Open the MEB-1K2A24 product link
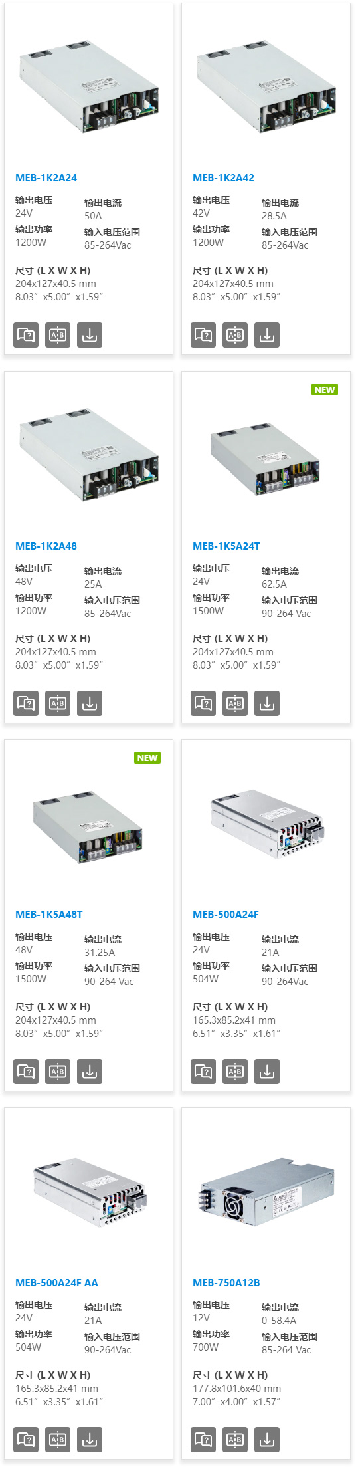This screenshot has height=1469, width=356. pos(46,178)
